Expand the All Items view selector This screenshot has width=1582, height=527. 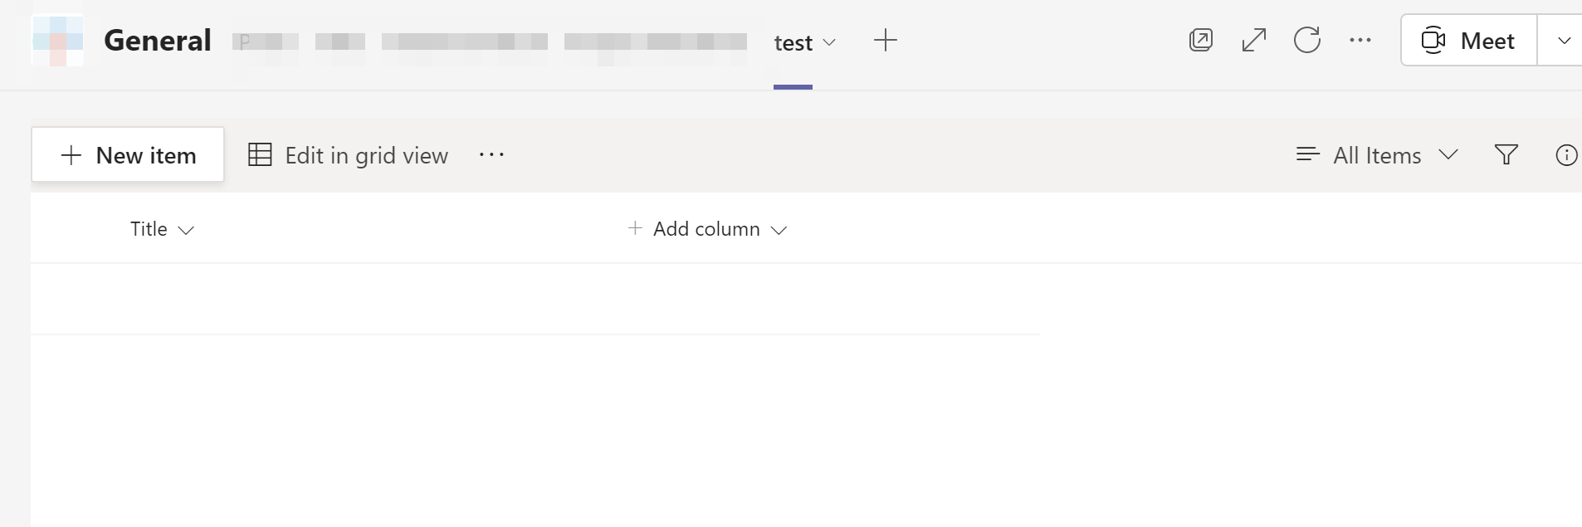coord(1449,154)
